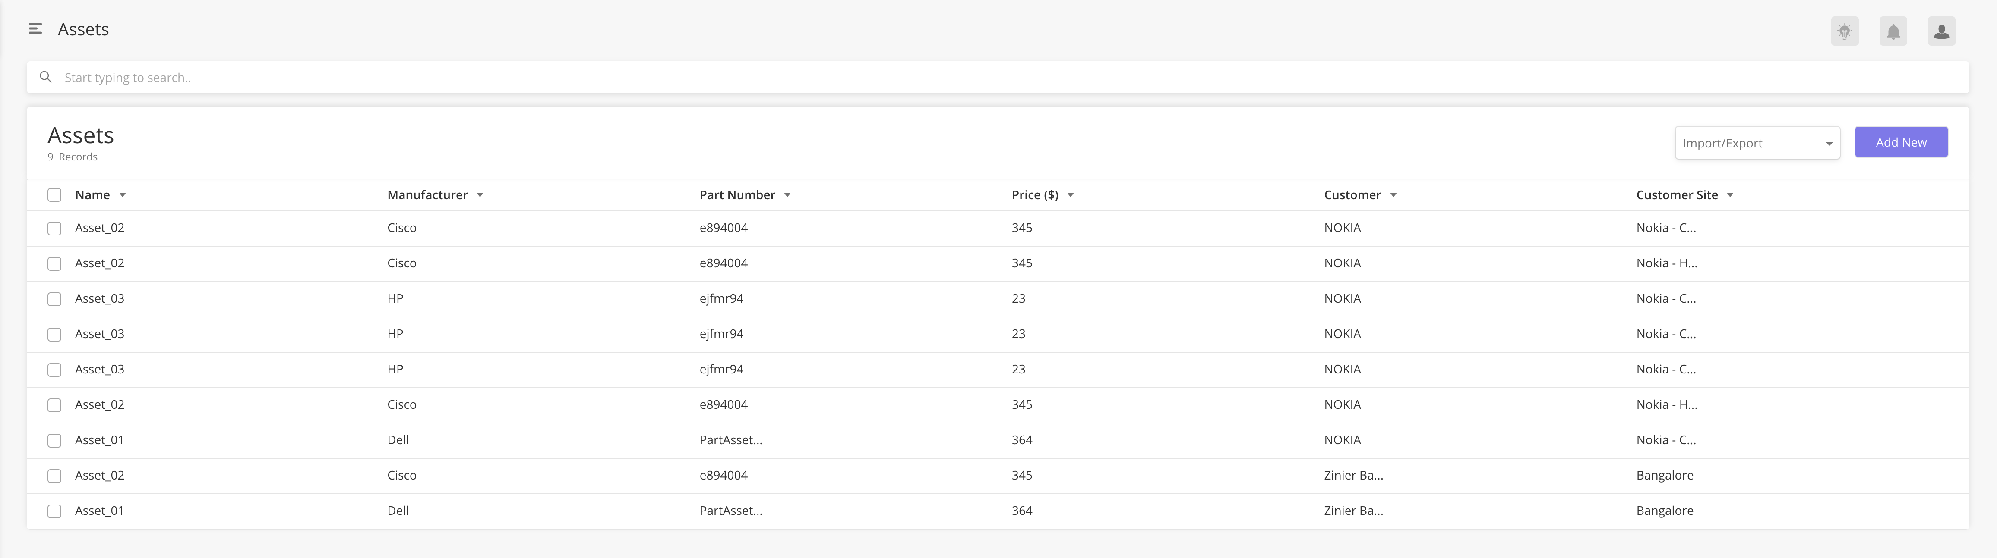Open the hamburger navigation menu

coord(35,29)
